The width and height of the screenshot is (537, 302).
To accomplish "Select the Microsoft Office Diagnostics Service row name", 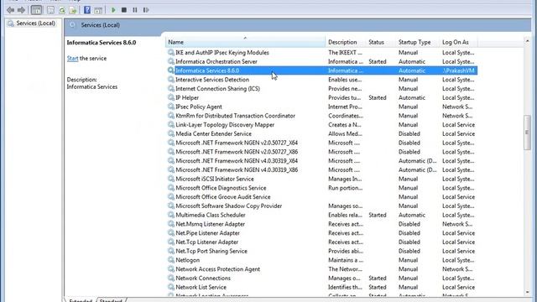I will [221, 188].
